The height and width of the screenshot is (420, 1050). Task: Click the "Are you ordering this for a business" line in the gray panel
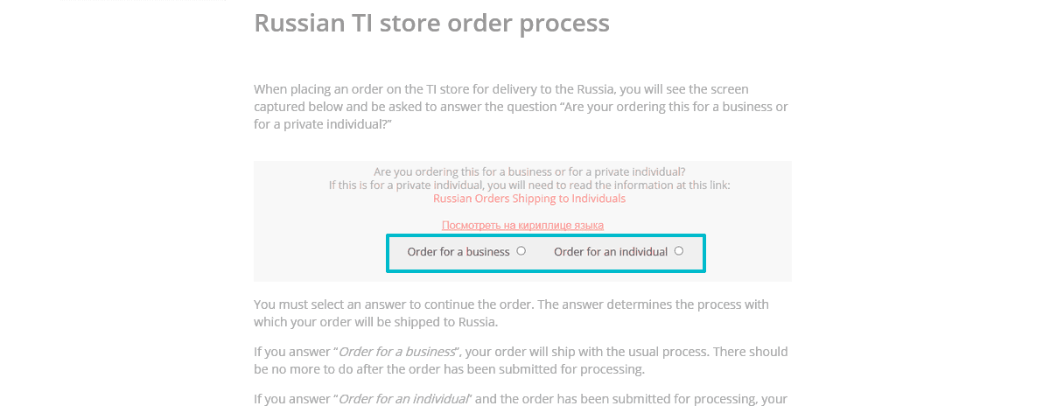click(x=528, y=171)
